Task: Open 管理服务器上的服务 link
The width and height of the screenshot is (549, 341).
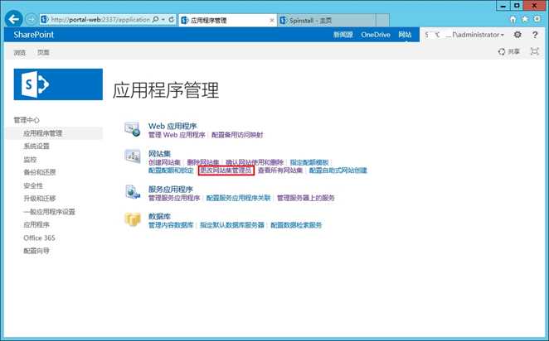Action: 306,198
